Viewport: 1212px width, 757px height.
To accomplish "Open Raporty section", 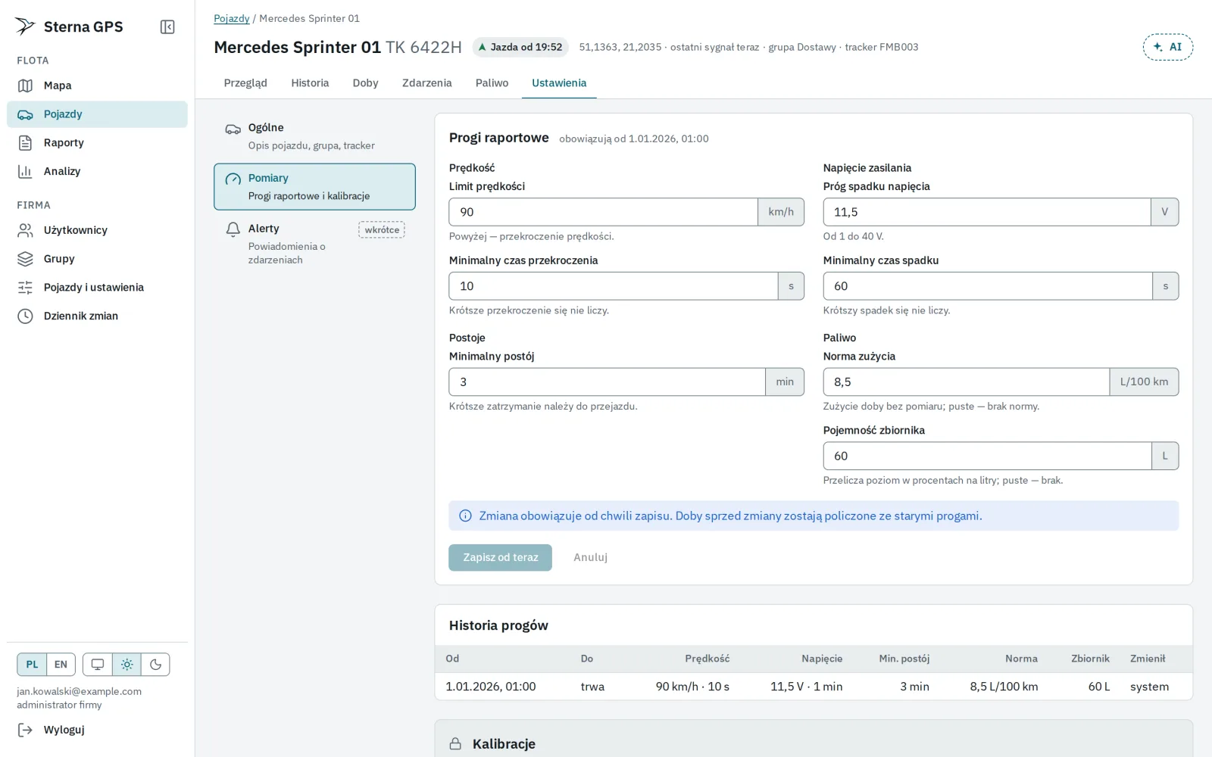I will click(97, 143).
